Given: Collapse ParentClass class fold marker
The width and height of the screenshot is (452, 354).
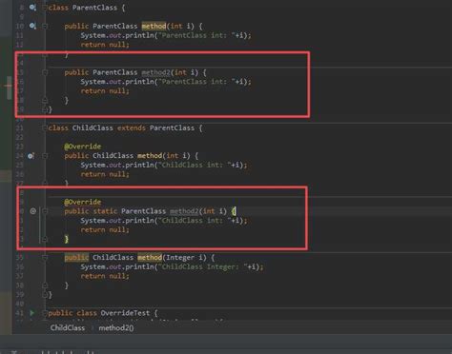Looking at the screenshot, I should tap(45, 8).
